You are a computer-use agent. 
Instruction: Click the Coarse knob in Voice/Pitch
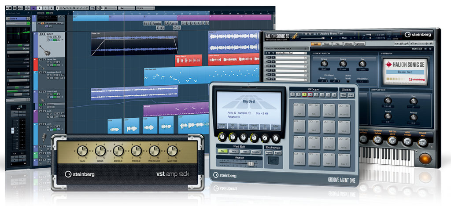pos(343,64)
